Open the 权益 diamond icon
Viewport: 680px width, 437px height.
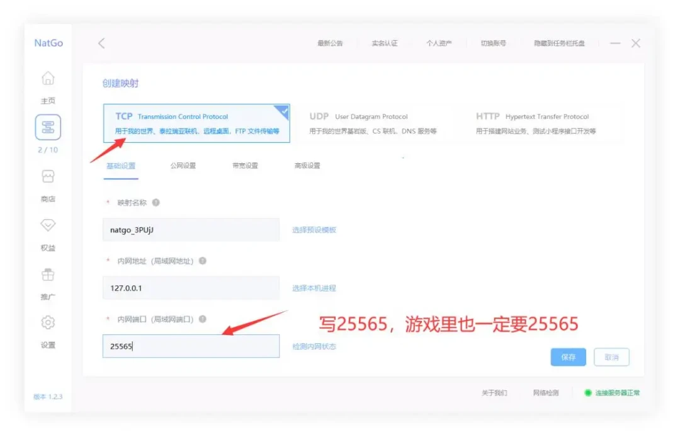[48, 225]
